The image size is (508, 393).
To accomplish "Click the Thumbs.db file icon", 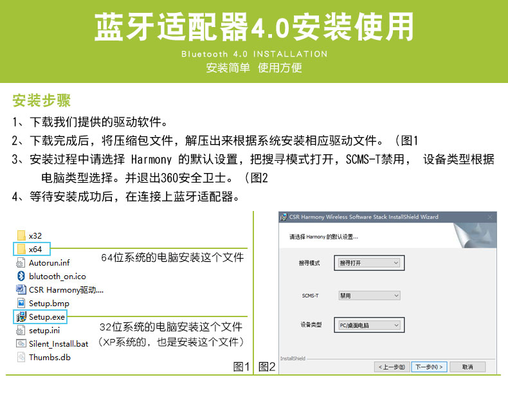I will tap(21, 358).
